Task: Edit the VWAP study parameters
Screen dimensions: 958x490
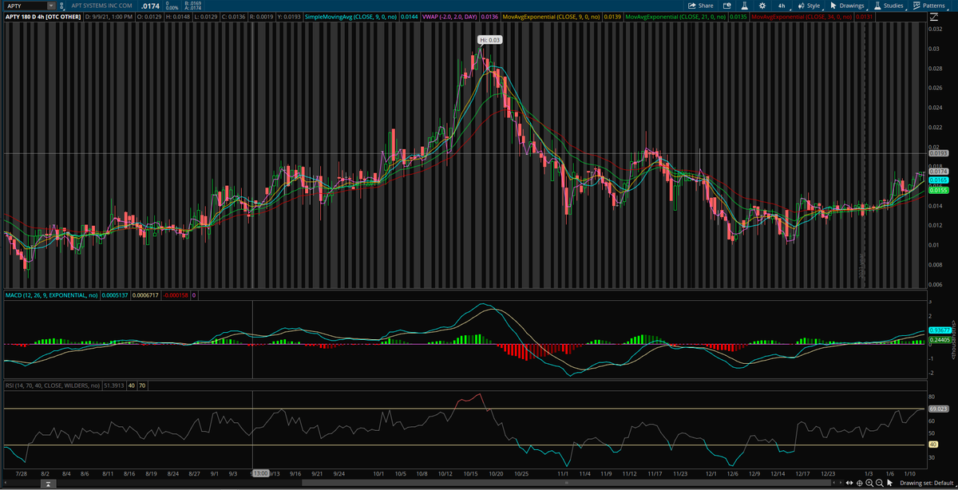Action: [x=448, y=16]
